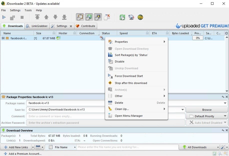The height and width of the screenshot is (156, 229).
Task: Choose Force Download Start
Action: coord(136,76)
